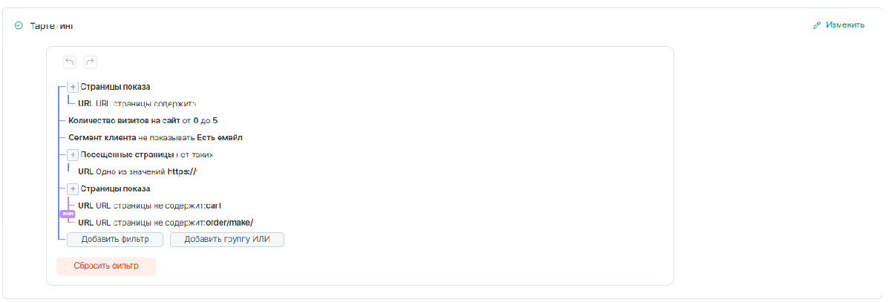
Task: Expand the last Страницы показа group
Action: click(73, 188)
